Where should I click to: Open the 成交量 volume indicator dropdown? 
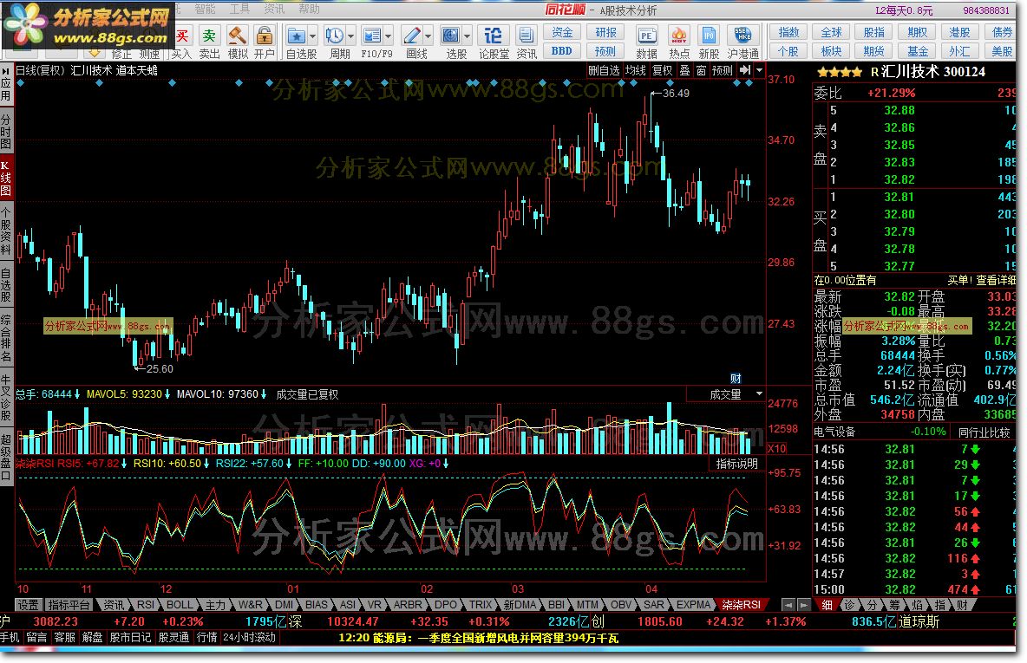pos(760,394)
